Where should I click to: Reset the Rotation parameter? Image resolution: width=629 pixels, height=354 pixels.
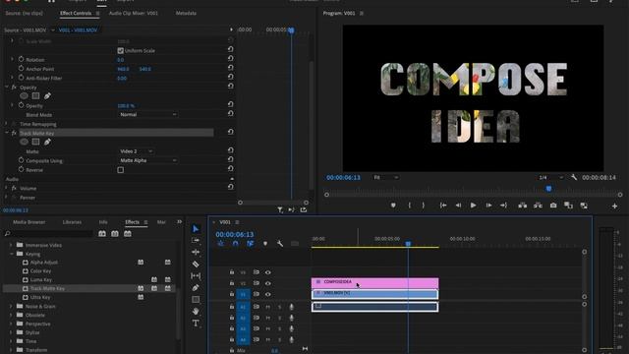(x=231, y=59)
